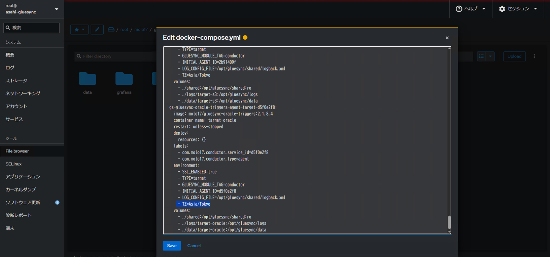Go to ネットワーキング in the sidebar

coord(23,93)
